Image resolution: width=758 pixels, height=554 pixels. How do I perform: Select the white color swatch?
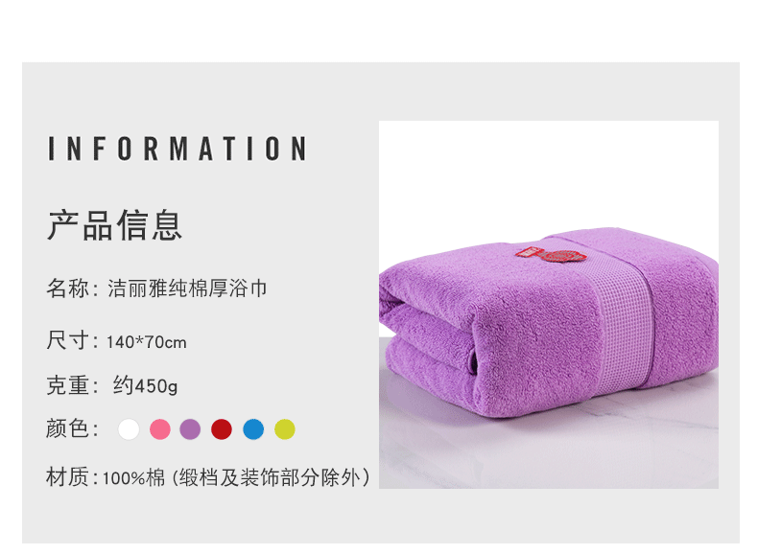click(129, 429)
